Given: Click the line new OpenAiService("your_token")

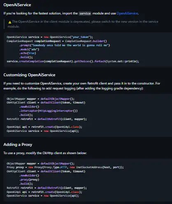Looking at the screenshot, I should (50, 37).
